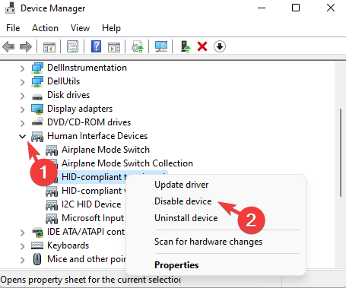Expand the Keyboards node

click(23, 246)
